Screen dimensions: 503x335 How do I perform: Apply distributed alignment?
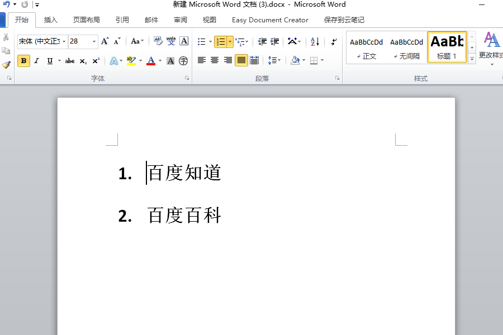click(x=254, y=60)
